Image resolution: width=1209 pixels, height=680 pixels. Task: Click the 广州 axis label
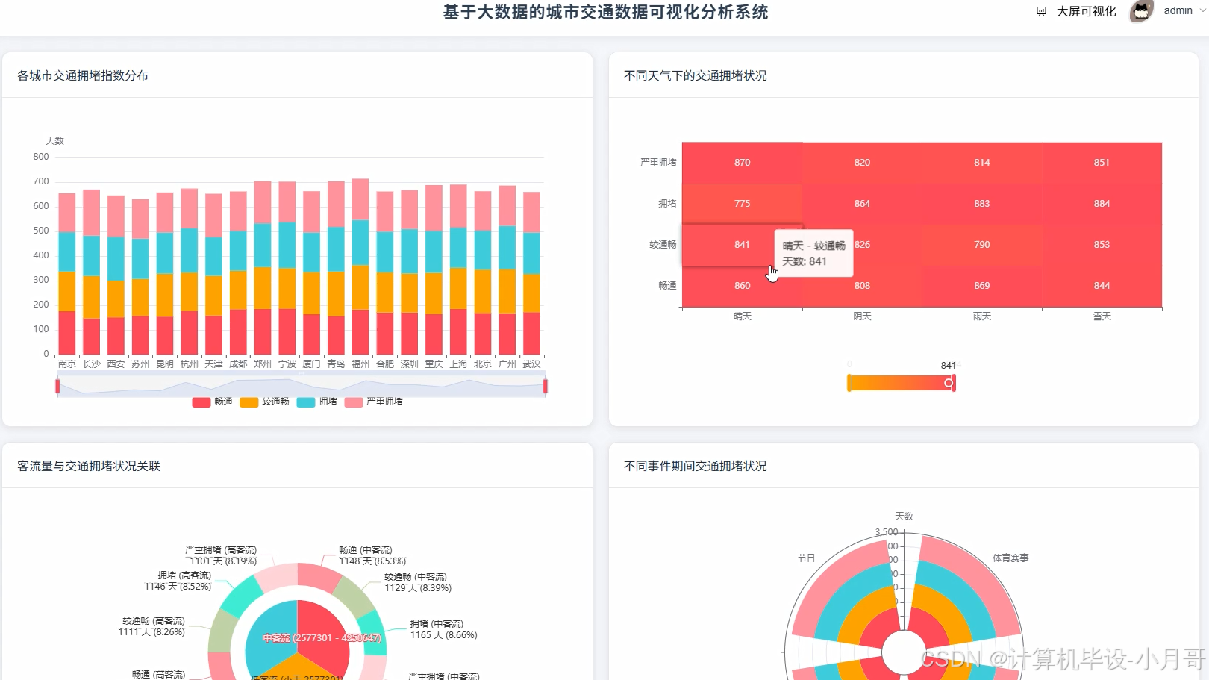pos(507,364)
